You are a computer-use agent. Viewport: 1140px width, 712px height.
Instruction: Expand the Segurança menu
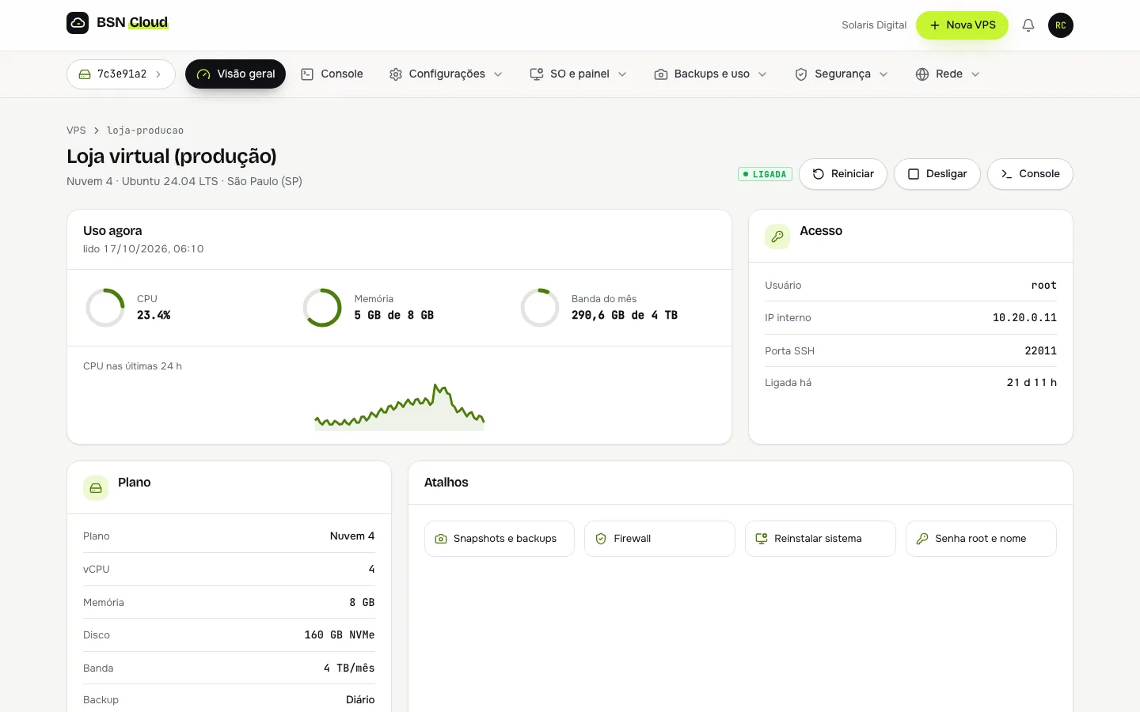click(x=842, y=74)
